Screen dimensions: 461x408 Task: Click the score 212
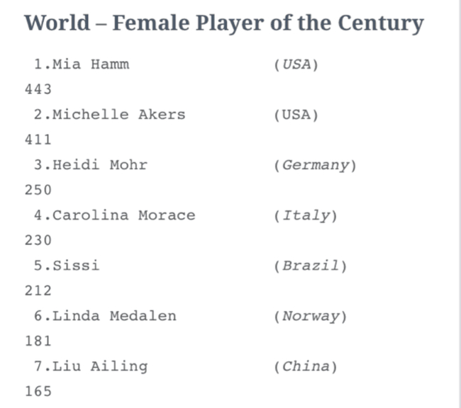tap(38, 291)
